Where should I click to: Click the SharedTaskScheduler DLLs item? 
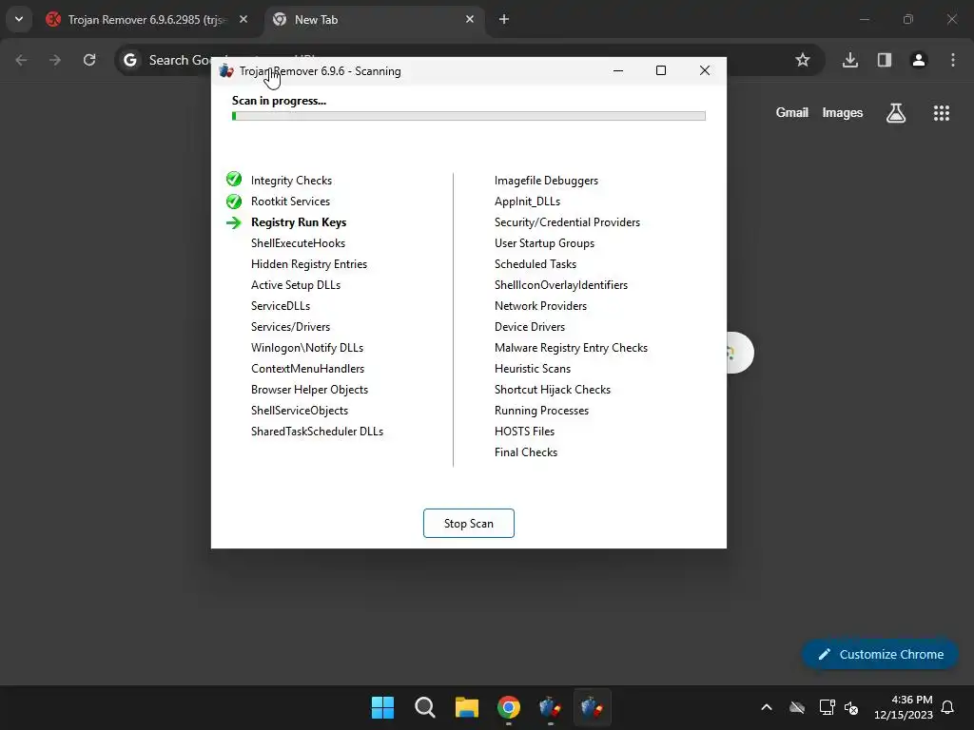pos(317,432)
